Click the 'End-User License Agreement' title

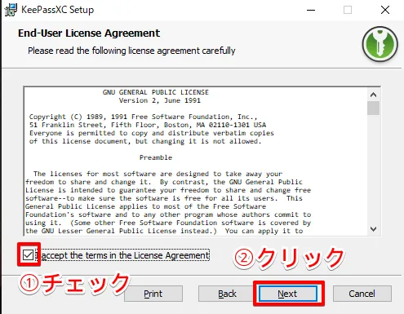(x=89, y=33)
